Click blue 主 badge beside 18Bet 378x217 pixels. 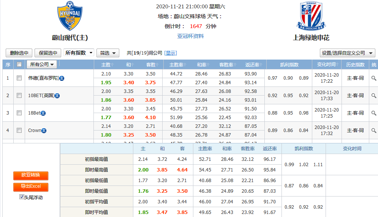43,113
